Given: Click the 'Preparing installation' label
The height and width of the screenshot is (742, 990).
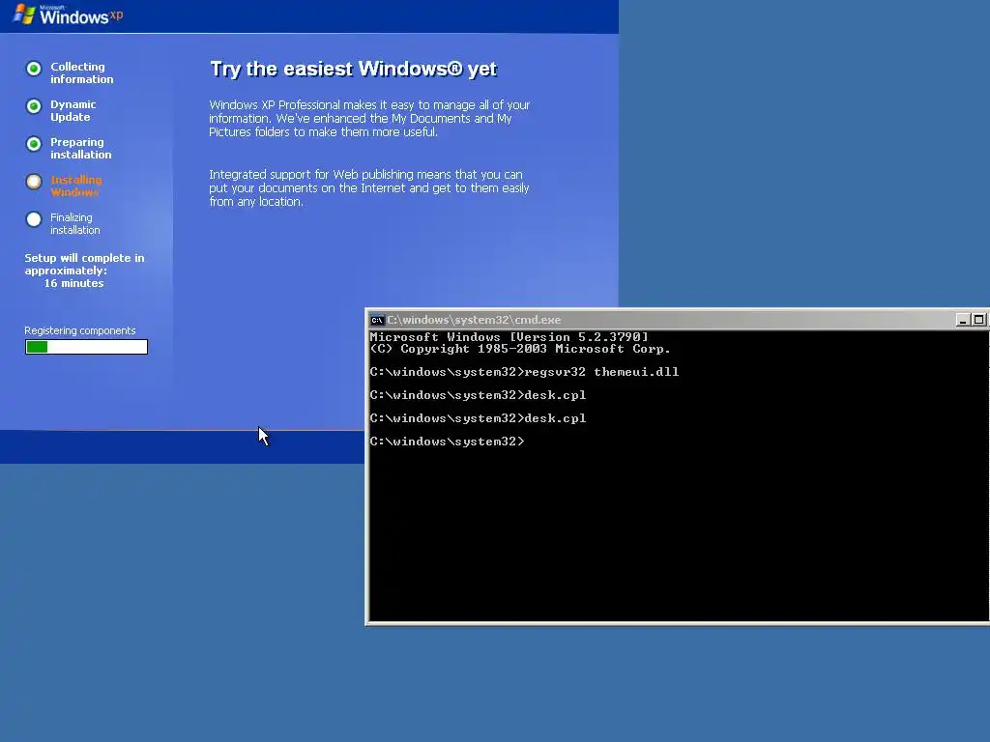Looking at the screenshot, I should (81, 148).
